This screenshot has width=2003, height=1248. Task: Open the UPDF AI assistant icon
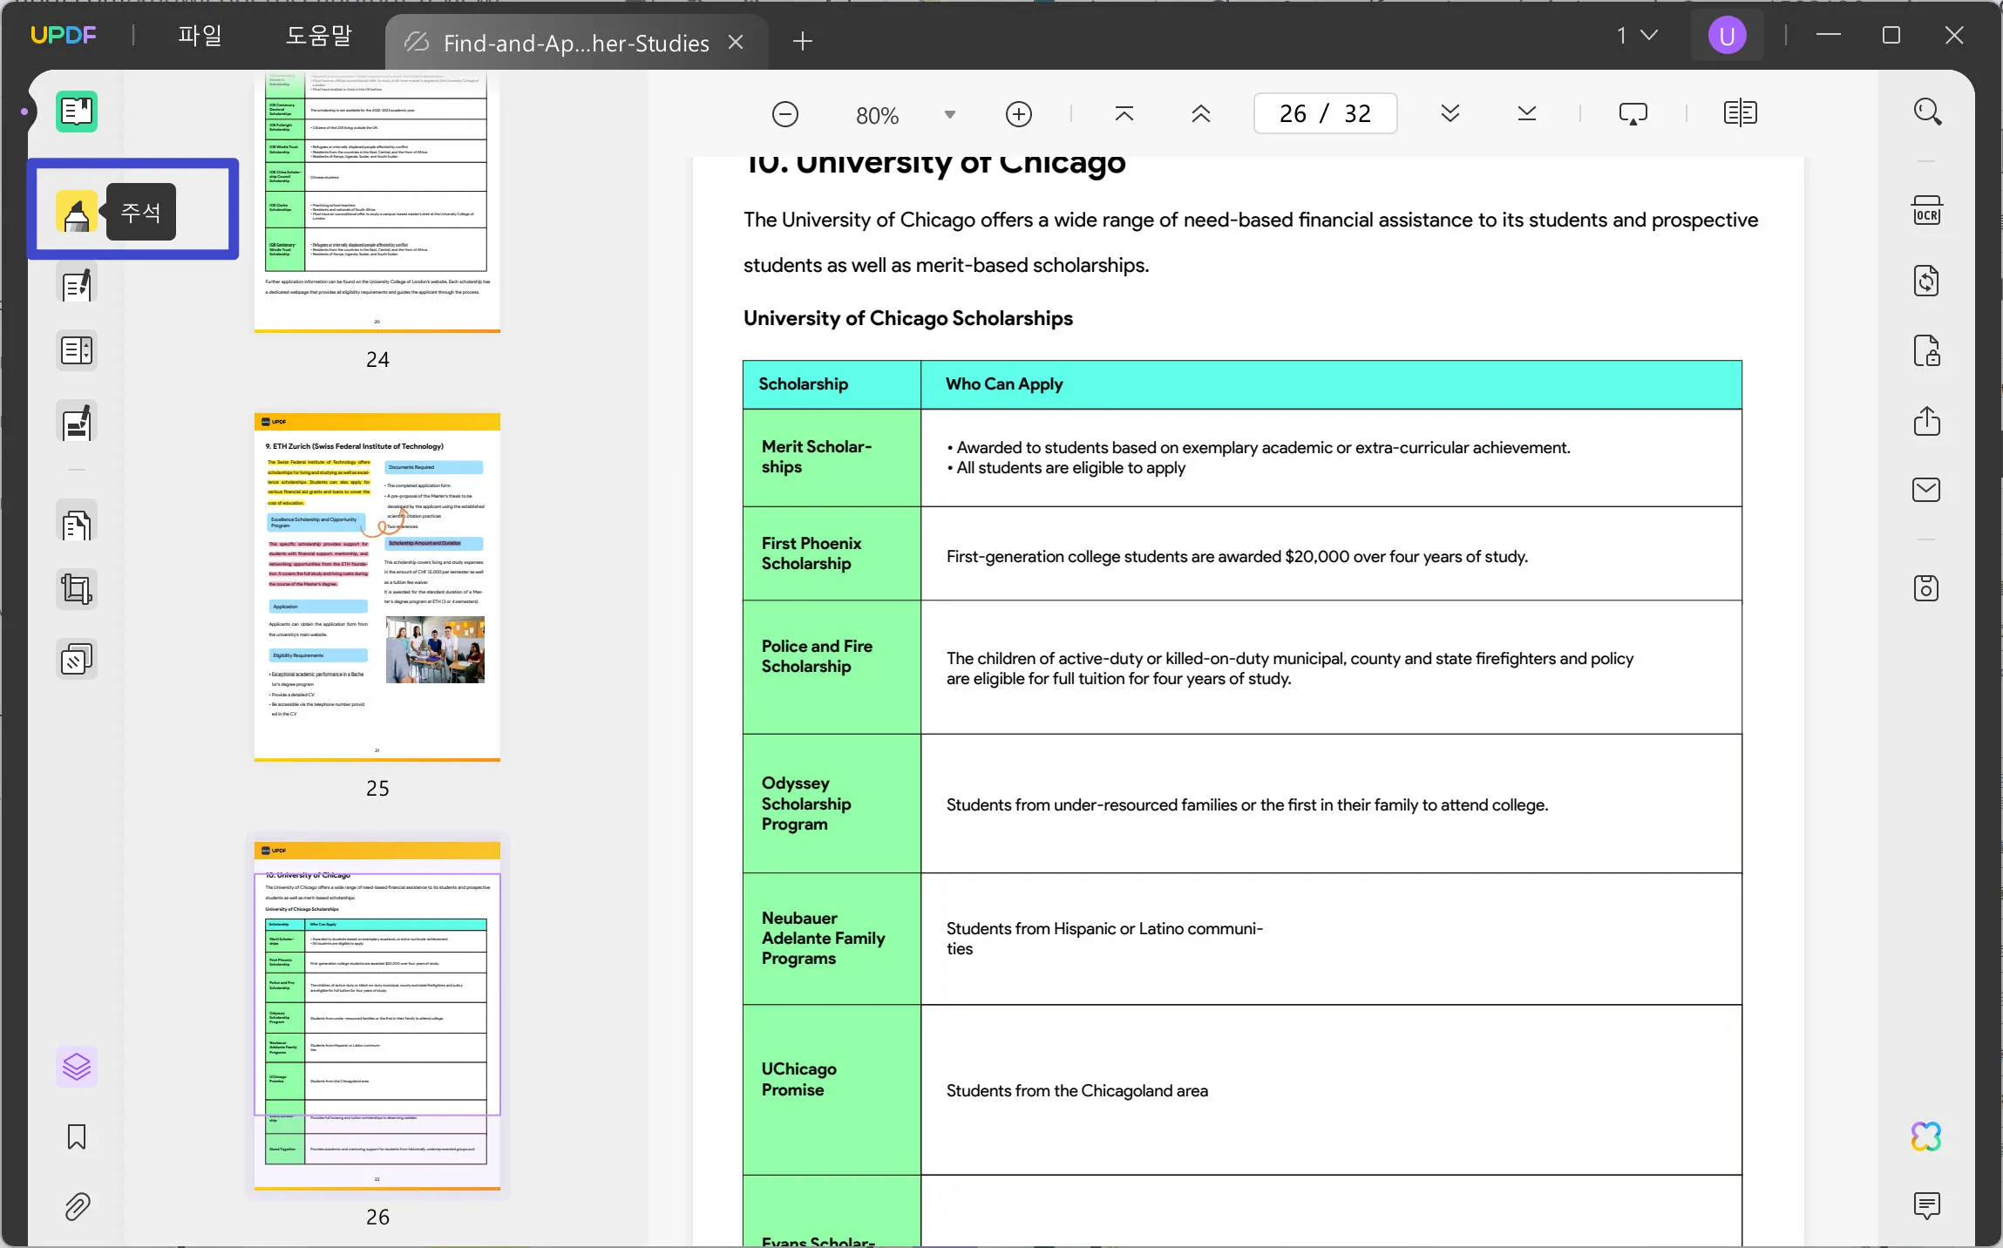point(1927,1136)
